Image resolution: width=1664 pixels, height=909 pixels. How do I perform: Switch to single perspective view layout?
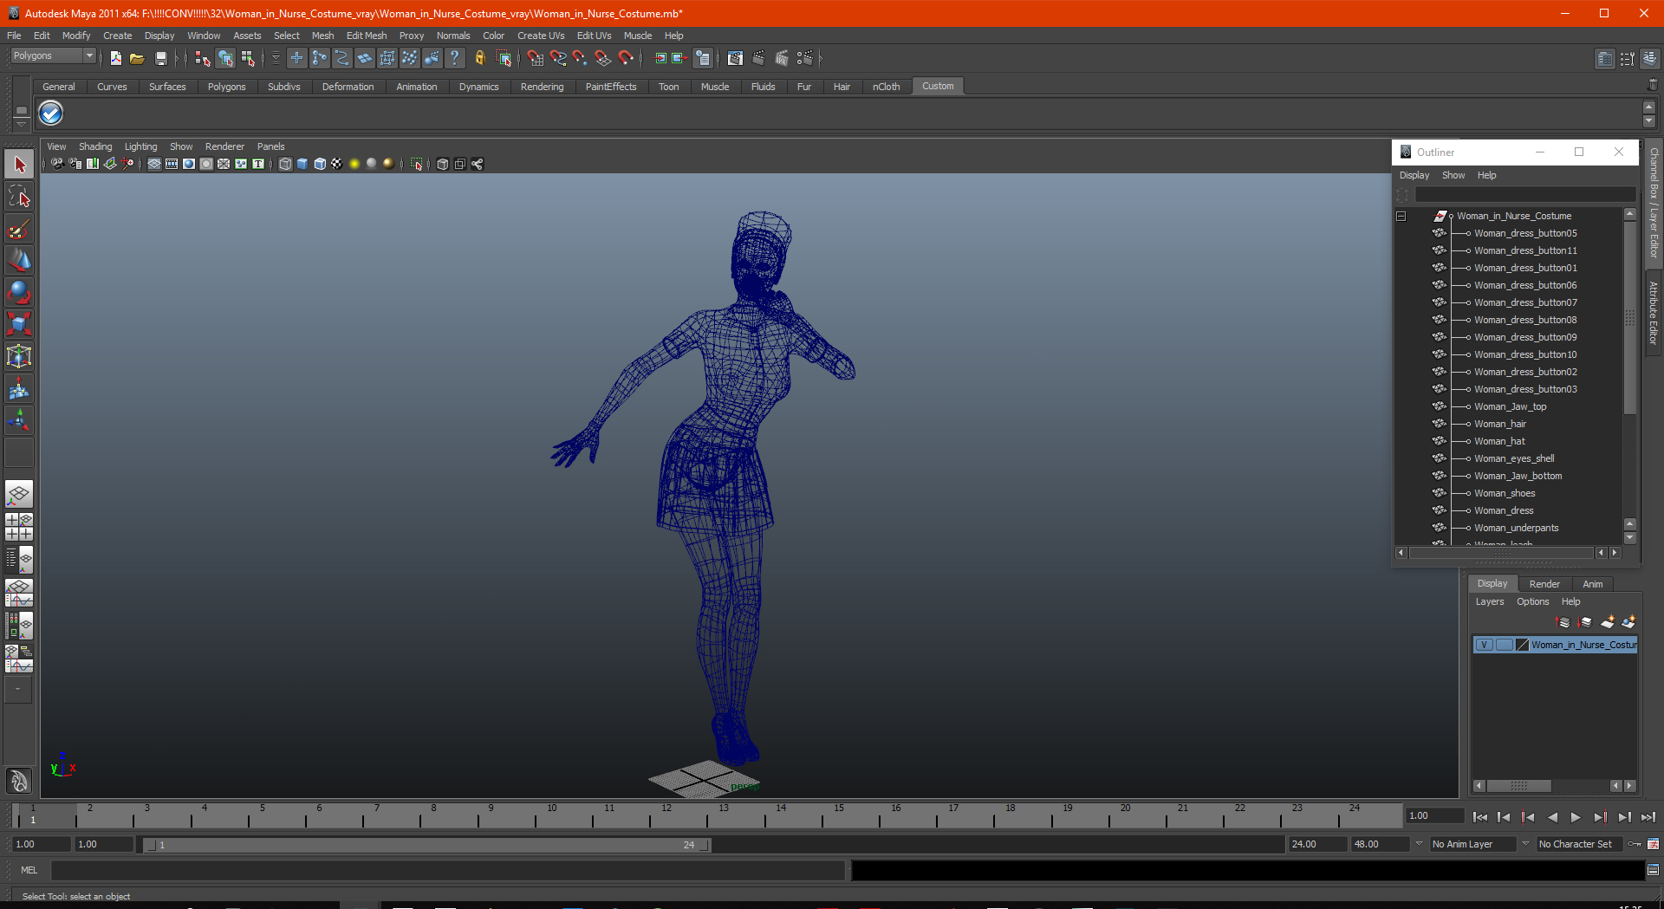(19, 495)
